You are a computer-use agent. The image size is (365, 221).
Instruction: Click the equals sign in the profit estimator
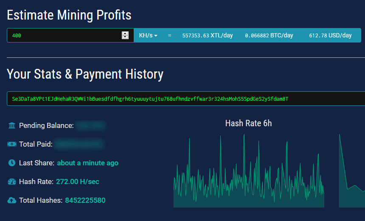[x=170, y=35]
